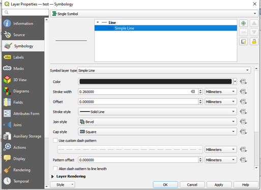Toggle the symbol layer color lock

click(254, 41)
